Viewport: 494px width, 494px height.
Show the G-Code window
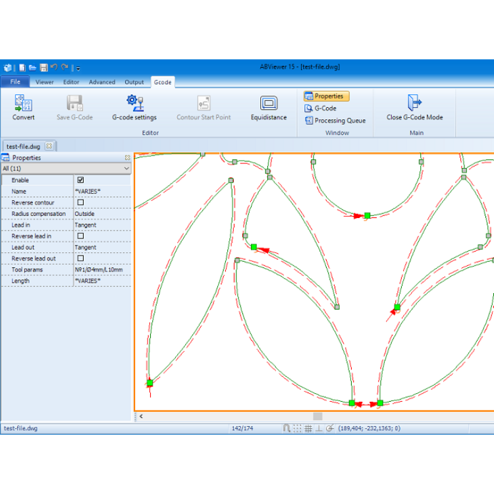[x=321, y=108]
